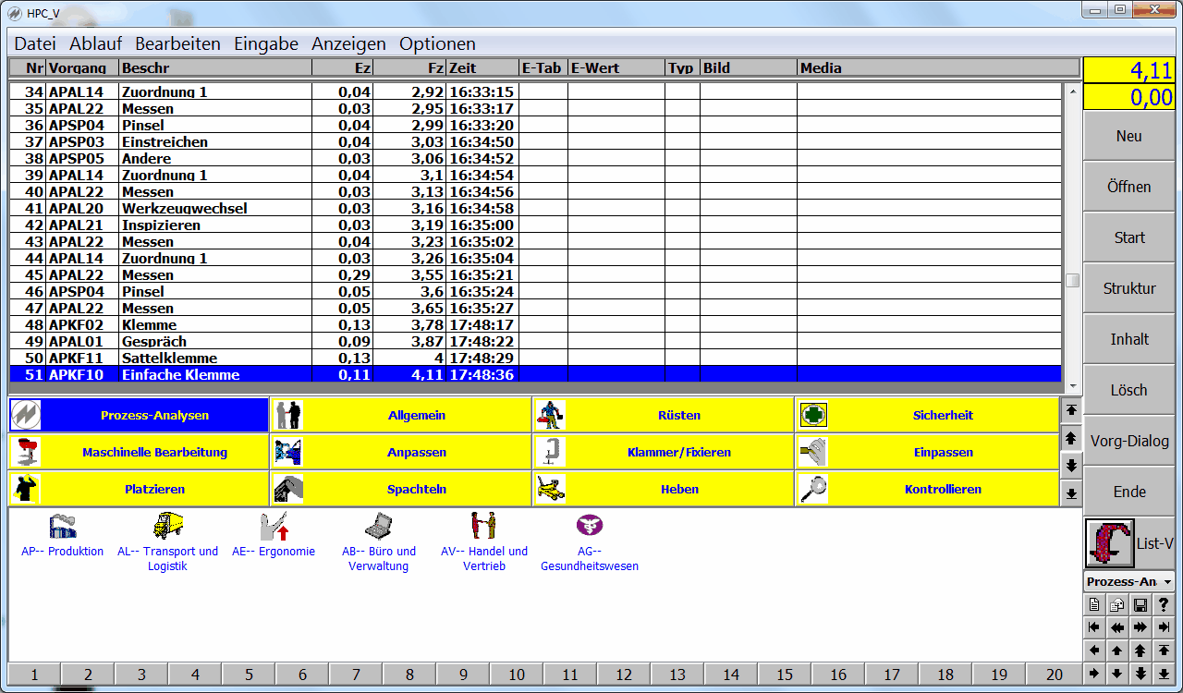Click the floppy disk save icon
This screenshot has width=1183, height=693.
1140,605
